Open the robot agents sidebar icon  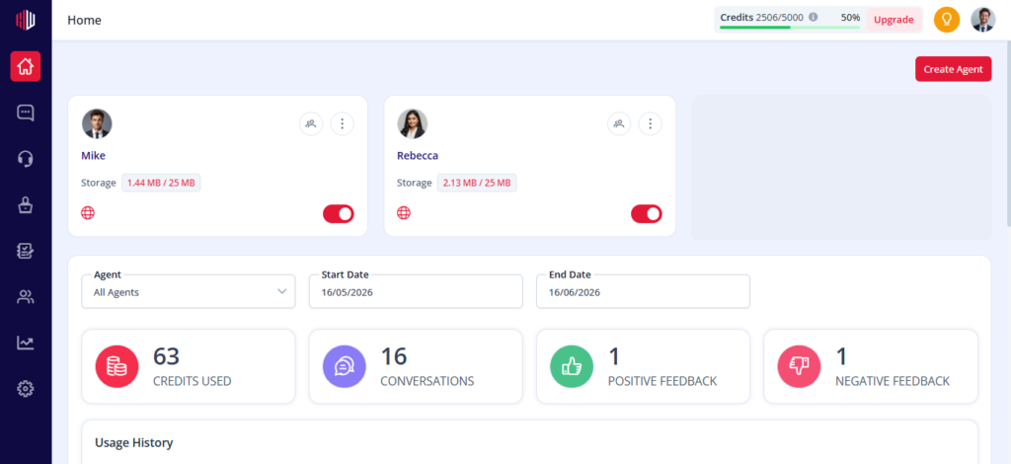coord(25,205)
